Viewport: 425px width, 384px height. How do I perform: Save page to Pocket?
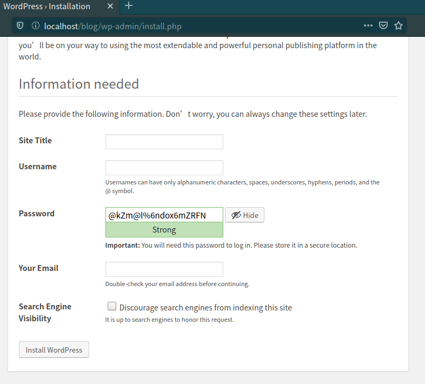pos(383,25)
